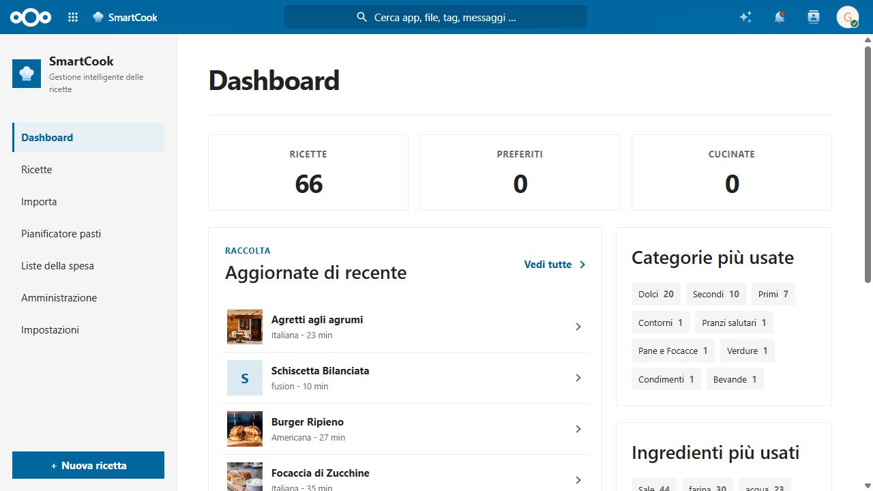
Task: Click the Focaccia di Zucchine thumbnail
Action: click(x=245, y=477)
